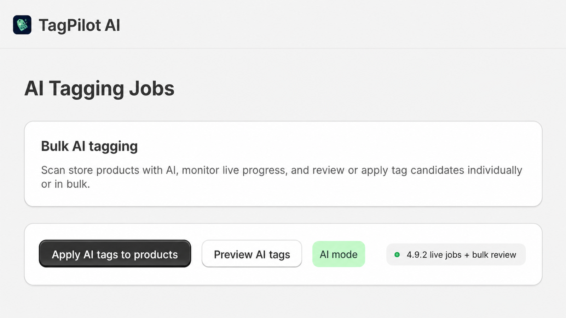This screenshot has height=318, width=566.
Task: Open Preview AI tags
Action: pos(252,254)
